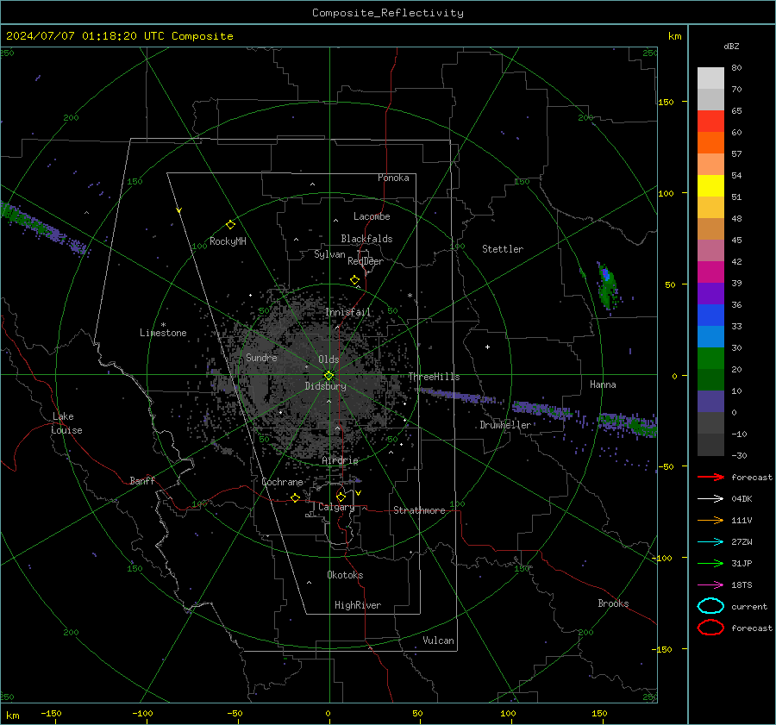This screenshot has width=776, height=725.
Task: Pick the green 20-30 dBZ color swatch
Action: (710, 359)
